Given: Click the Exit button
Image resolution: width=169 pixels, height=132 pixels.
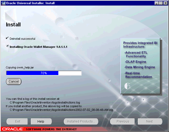Looking at the screenshot, I should (x=17, y=122).
